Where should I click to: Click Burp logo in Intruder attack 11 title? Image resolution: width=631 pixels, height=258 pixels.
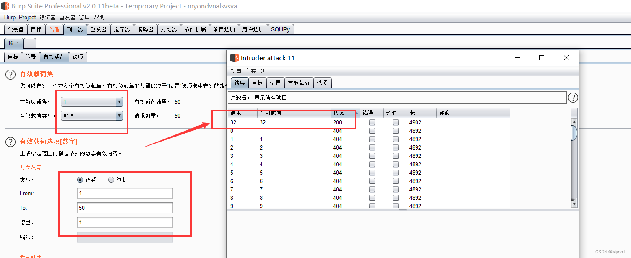click(x=235, y=58)
